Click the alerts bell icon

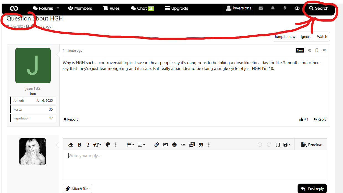coord(273,8)
